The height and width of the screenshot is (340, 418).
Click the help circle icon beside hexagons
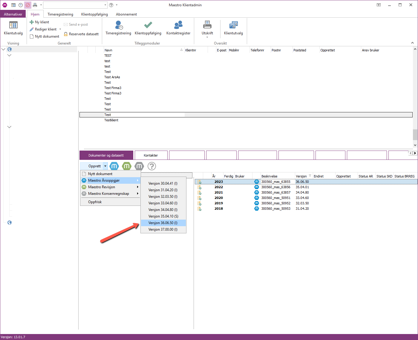[152, 166]
